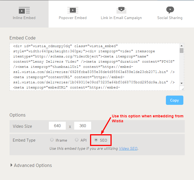Click the 'Video Size' label

(22, 126)
